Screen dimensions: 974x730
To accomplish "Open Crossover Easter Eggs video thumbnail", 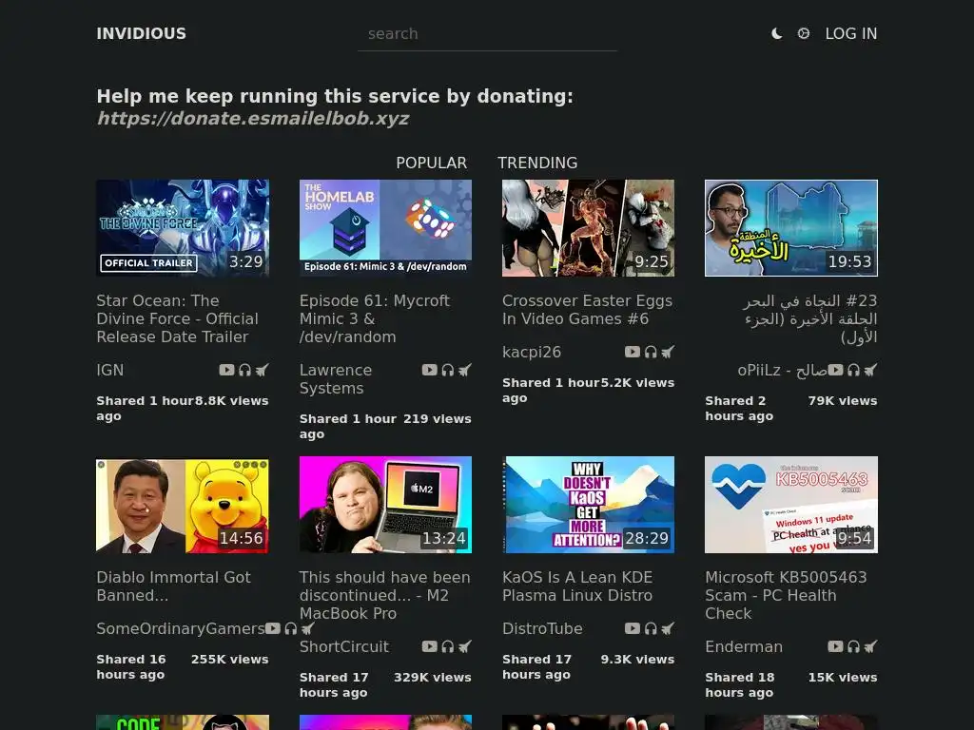I will click(x=588, y=228).
